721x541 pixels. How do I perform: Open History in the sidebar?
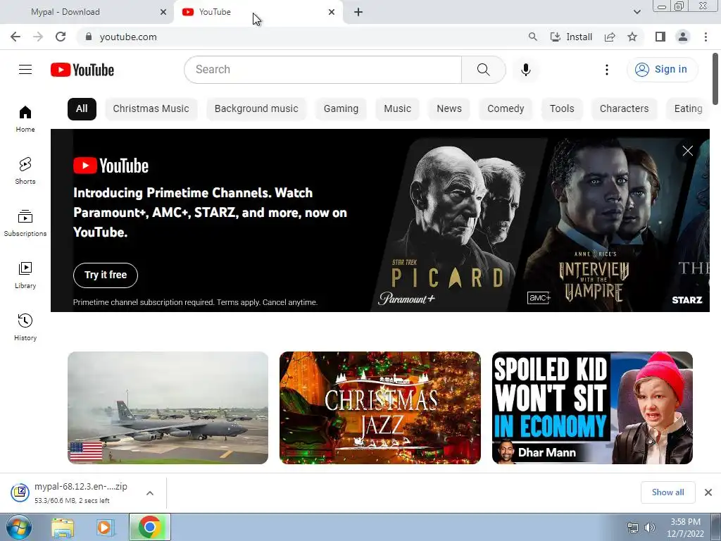click(25, 327)
